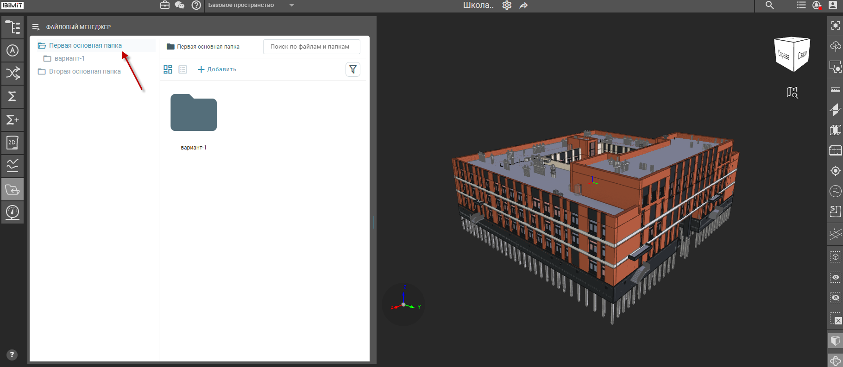Click the map search icon in viewport

point(793,93)
